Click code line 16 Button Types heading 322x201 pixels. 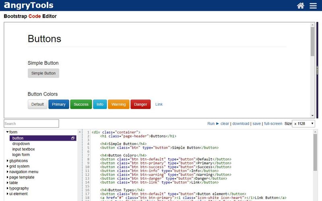pyautogui.click(x=122, y=190)
